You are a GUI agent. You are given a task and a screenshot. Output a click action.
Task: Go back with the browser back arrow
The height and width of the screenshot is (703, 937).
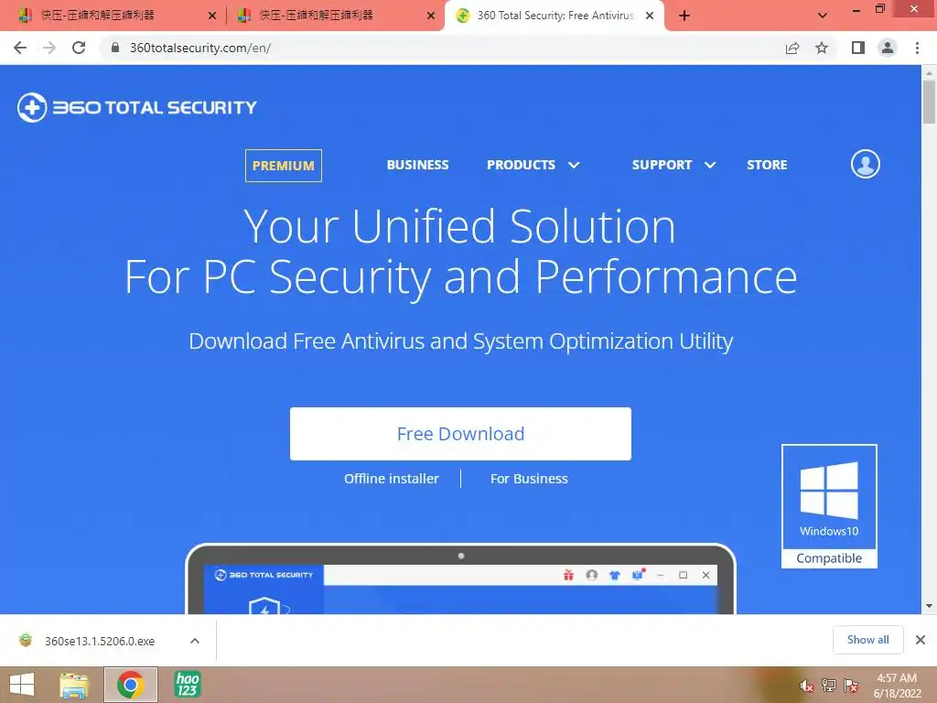click(x=20, y=48)
